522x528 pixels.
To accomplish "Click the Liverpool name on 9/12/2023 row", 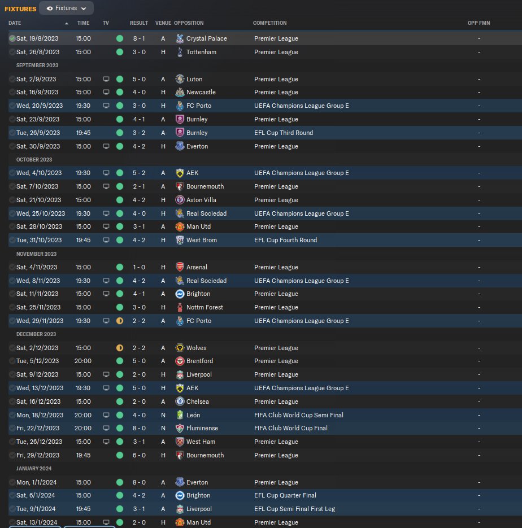I will click(x=199, y=374).
